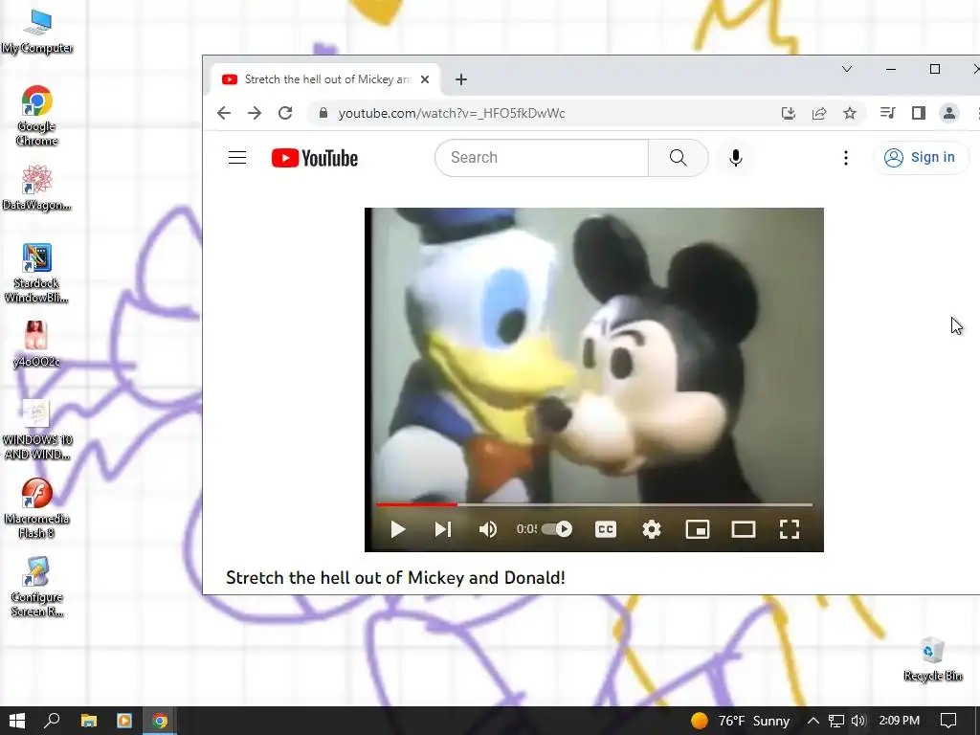
Task: Click the magnifier search button
Action: (x=679, y=158)
